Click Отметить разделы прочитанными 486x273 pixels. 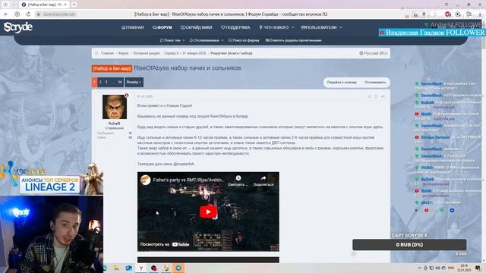click(x=293, y=40)
